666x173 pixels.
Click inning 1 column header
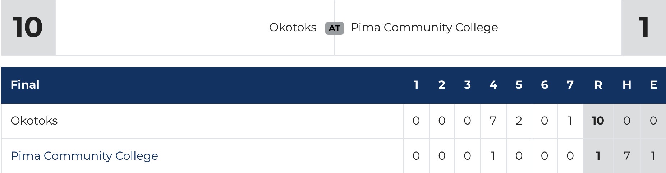pos(416,85)
